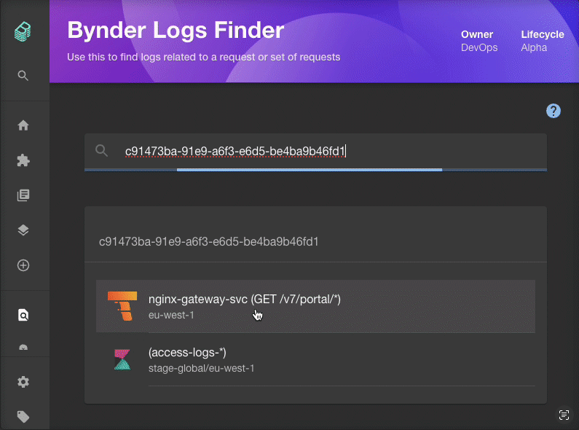Open the puzzle-piece plugins page

[x=23, y=160]
